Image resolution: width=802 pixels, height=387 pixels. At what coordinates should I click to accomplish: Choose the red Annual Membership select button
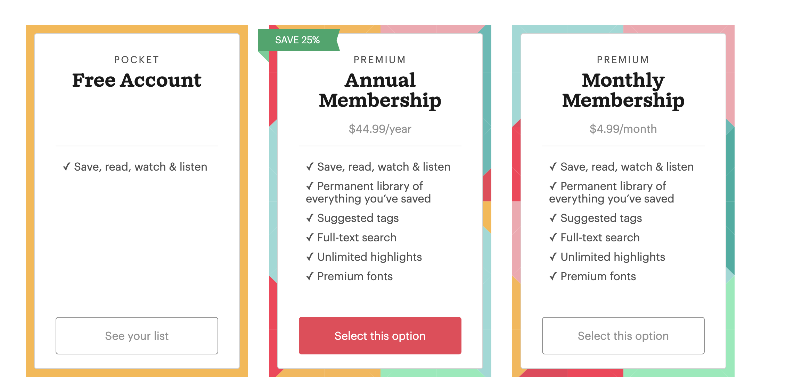pyautogui.click(x=380, y=336)
